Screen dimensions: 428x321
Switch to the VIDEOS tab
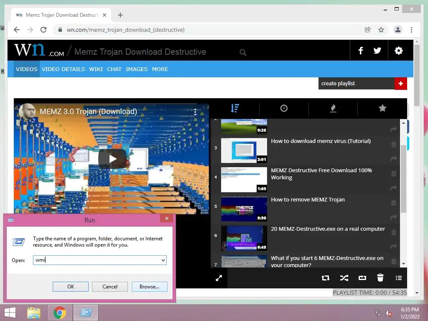click(x=26, y=69)
